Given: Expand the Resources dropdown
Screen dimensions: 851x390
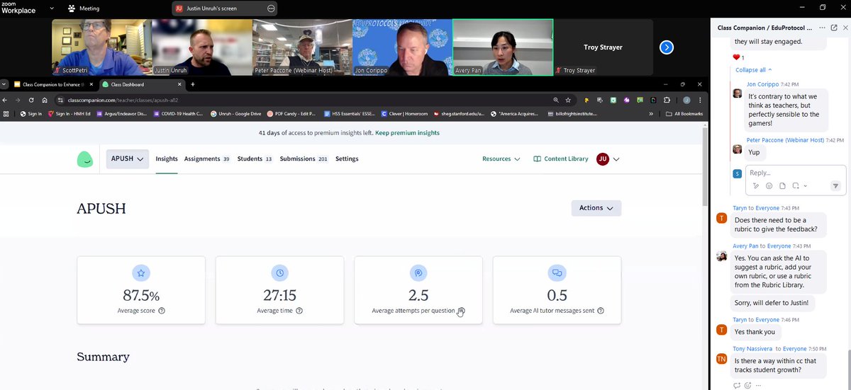Looking at the screenshot, I should tap(501, 159).
